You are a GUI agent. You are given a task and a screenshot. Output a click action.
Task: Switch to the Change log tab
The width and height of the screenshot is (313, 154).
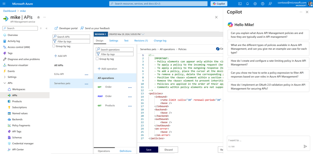[x=160, y=41]
